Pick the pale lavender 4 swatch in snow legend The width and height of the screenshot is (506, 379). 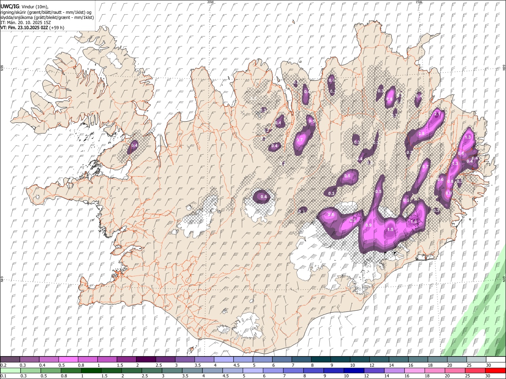pos(223,359)
